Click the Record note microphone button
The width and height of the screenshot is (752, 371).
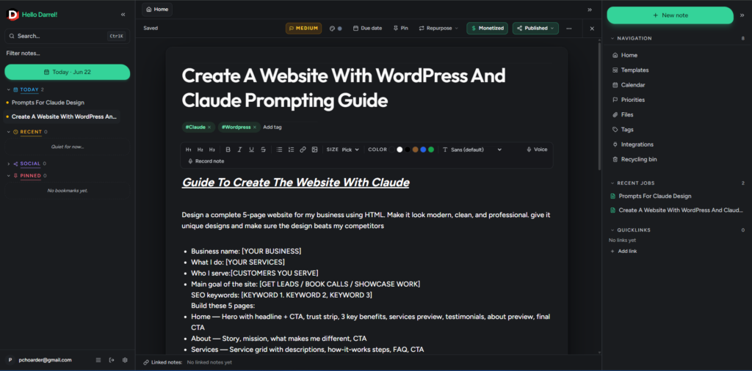pos(206,161)
